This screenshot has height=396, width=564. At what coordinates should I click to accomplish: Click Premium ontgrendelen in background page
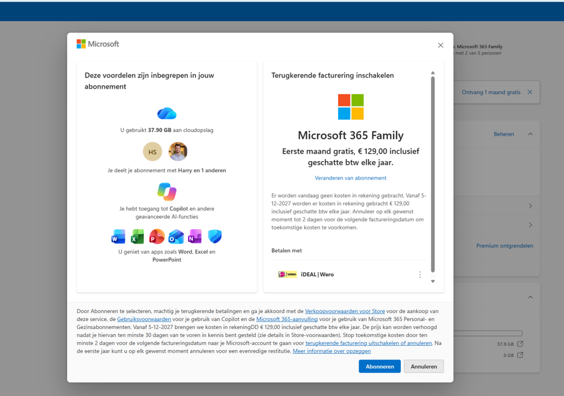(504, 246)
